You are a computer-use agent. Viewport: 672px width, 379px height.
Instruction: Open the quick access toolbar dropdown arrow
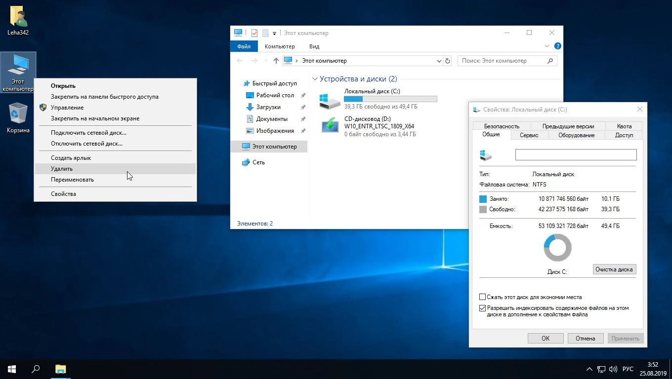pyautogui.click(x=274, y=34)
